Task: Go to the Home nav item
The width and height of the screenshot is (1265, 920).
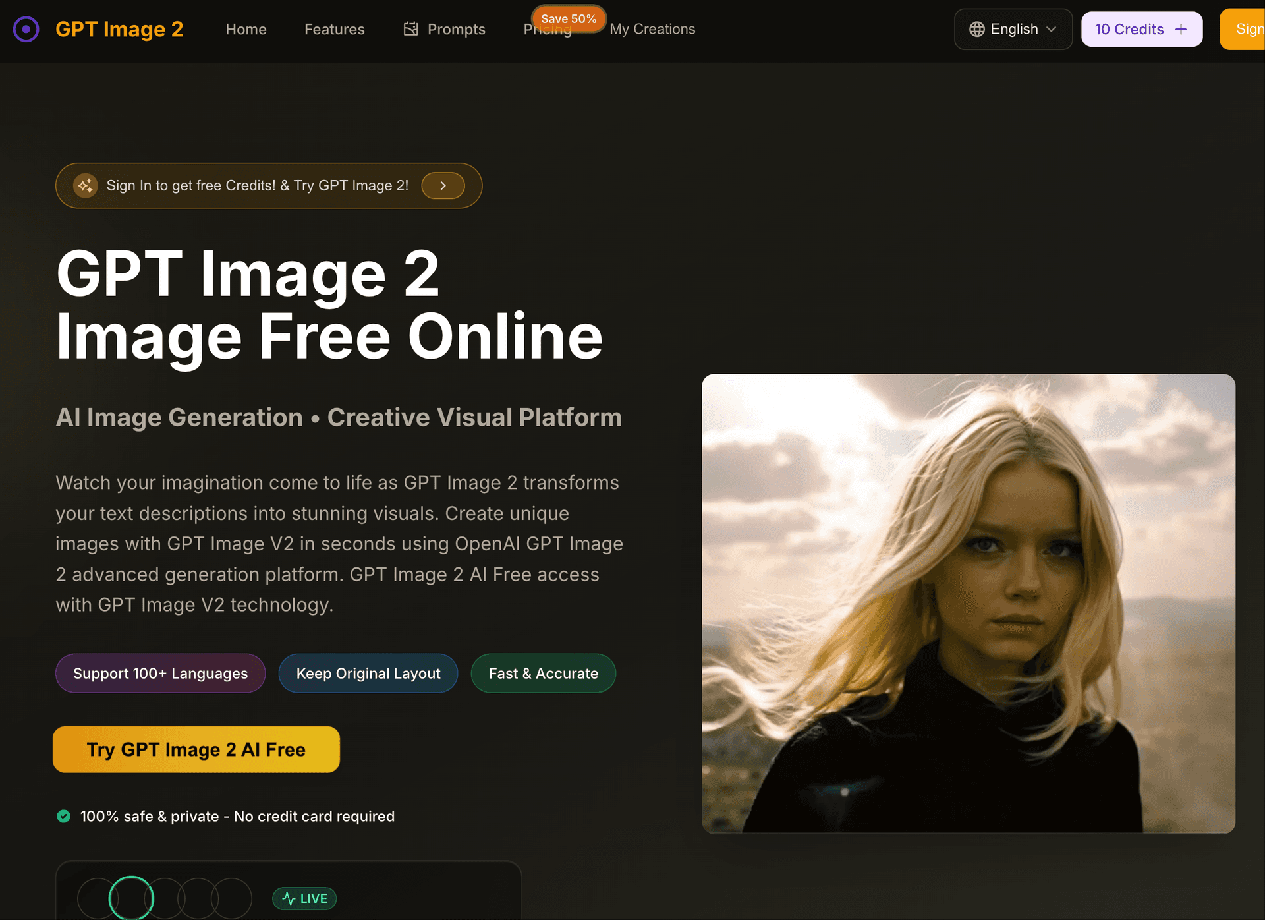Action: pyautogui.click(x=246, y=29)
